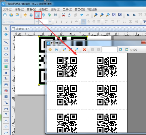Zoom out on the main canvas

(x=102, y=15)
